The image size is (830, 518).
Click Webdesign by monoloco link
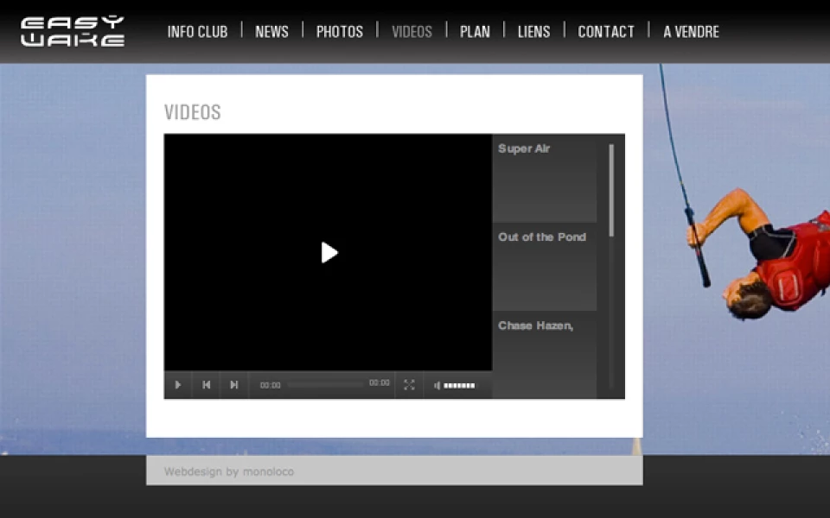(228, 471)
